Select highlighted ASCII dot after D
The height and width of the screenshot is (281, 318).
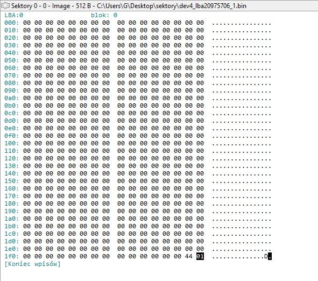click(270, 256)
